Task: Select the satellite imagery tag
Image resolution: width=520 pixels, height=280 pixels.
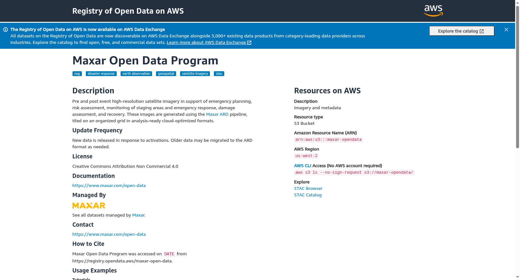Action: coord(195,74)
